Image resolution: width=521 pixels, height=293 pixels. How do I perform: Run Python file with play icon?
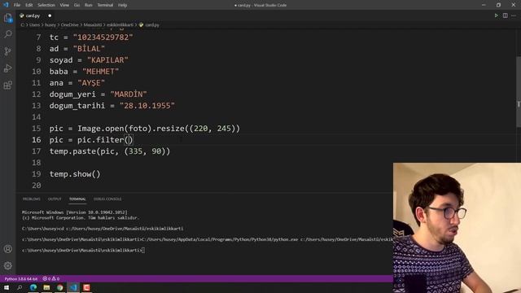coord(496,15)
